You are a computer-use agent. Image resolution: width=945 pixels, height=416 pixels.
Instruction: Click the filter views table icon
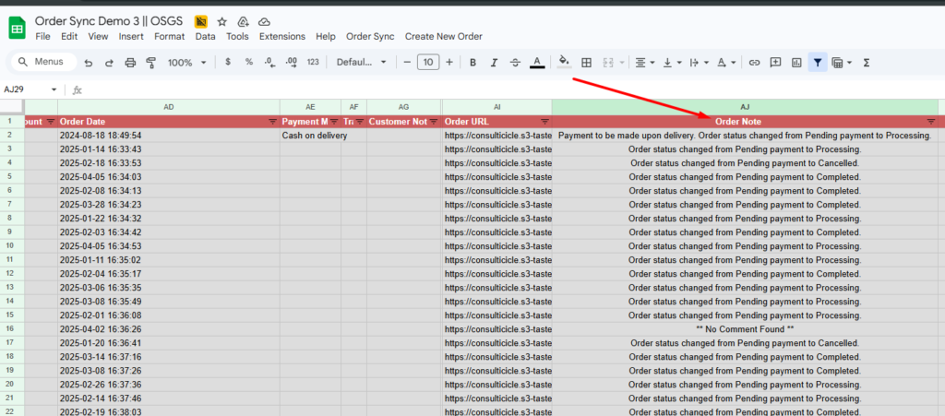point(837,62)
